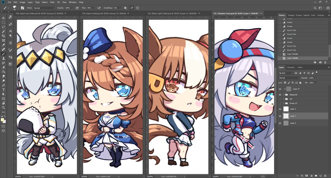
Task: Select the Horizontal Type tool
Action: click(x=3, y=90)
